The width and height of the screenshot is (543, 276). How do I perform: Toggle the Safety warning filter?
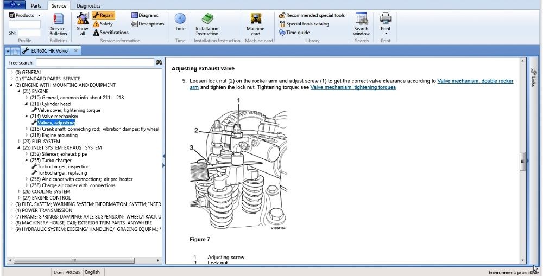[103, 24]
